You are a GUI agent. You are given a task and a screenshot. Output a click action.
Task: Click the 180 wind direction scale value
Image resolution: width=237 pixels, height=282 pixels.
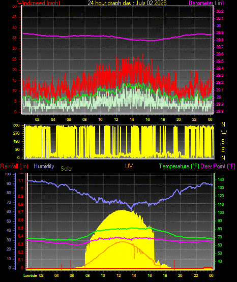pos(16,142)
